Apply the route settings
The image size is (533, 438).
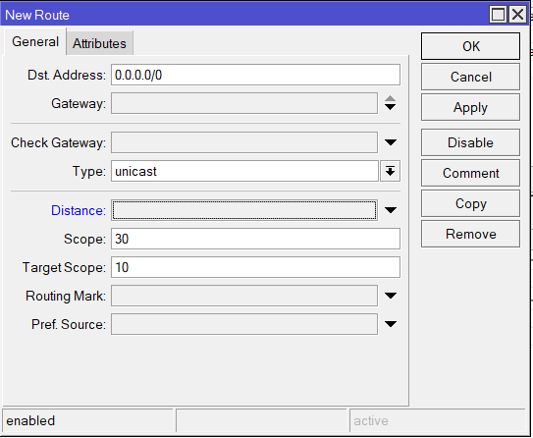[470, 107]
